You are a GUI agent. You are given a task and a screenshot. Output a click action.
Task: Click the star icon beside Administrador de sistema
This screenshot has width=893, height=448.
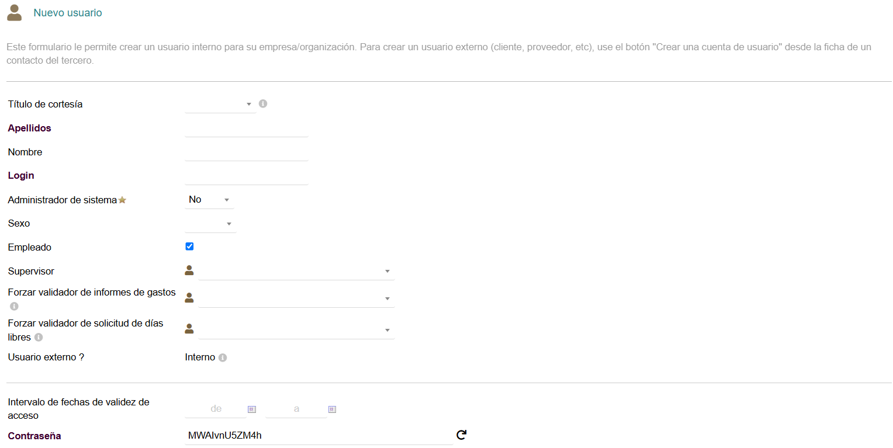pyautogui.click(x=122, y=200)
